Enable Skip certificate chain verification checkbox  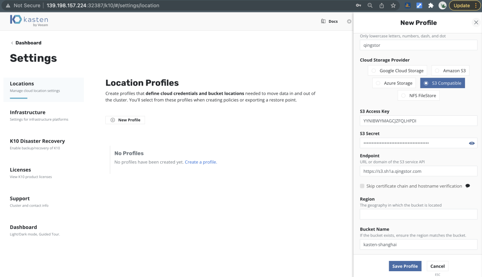point(362,186)
